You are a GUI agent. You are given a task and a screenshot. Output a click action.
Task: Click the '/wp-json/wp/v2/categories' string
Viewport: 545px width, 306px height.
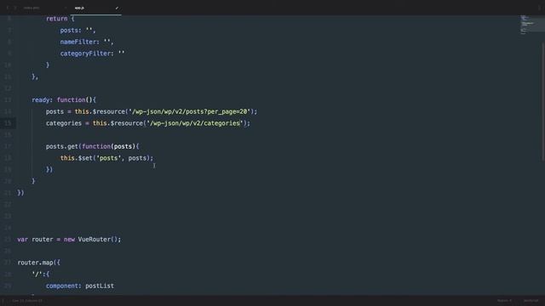195,123
